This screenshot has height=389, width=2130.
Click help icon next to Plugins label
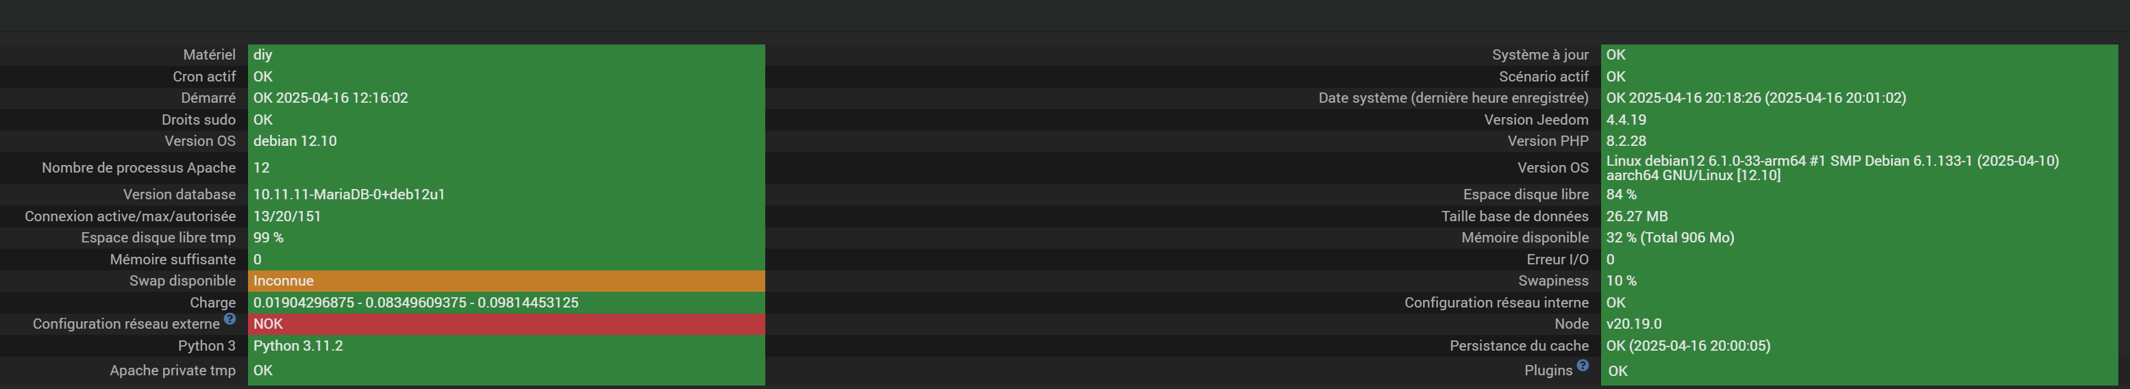click(x=1583, y=365)
